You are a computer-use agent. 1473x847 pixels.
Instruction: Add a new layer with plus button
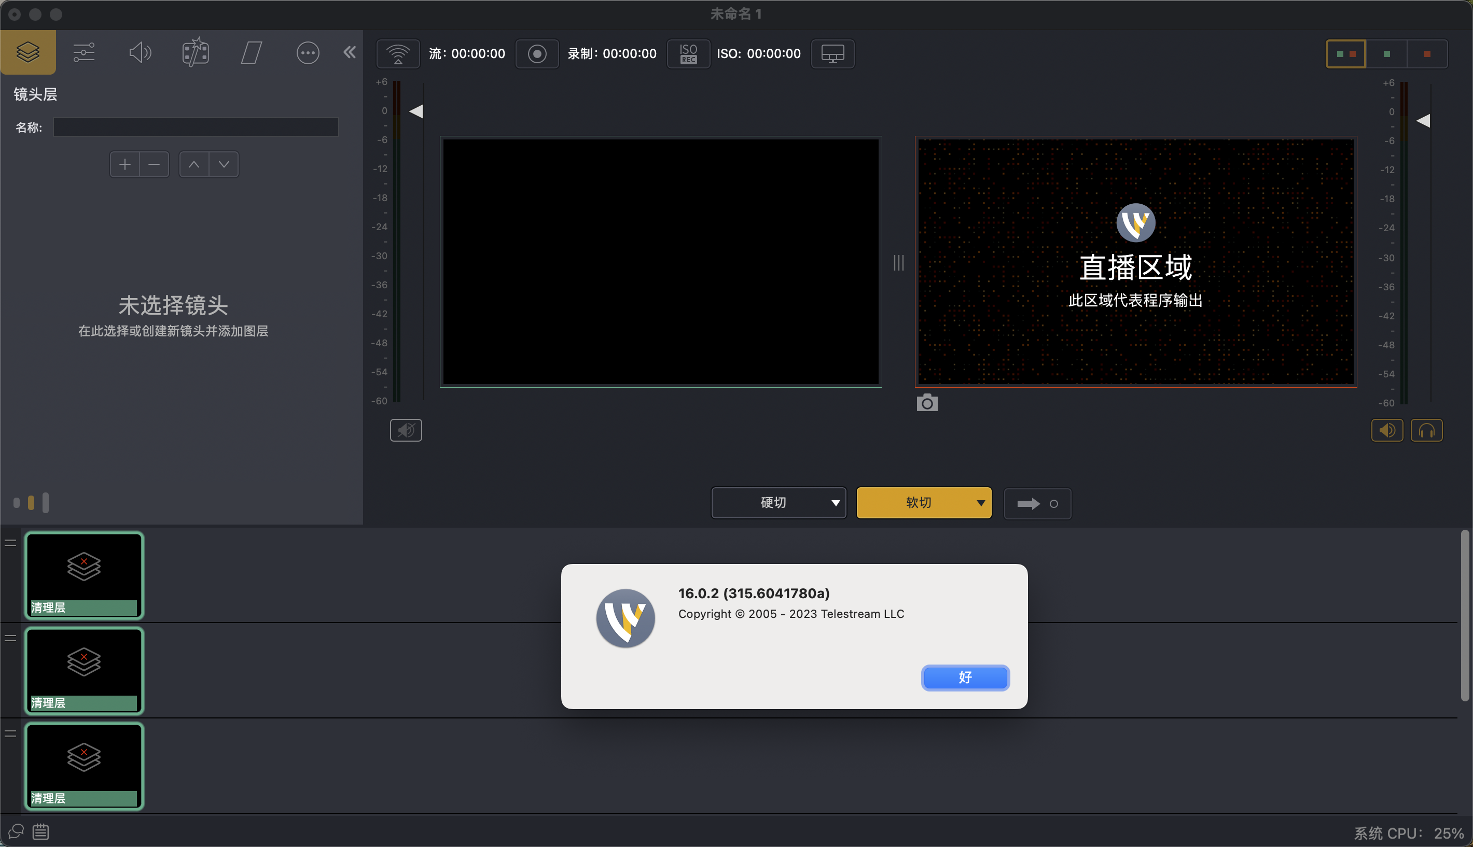pyautogui.click(x=124, y=164)
